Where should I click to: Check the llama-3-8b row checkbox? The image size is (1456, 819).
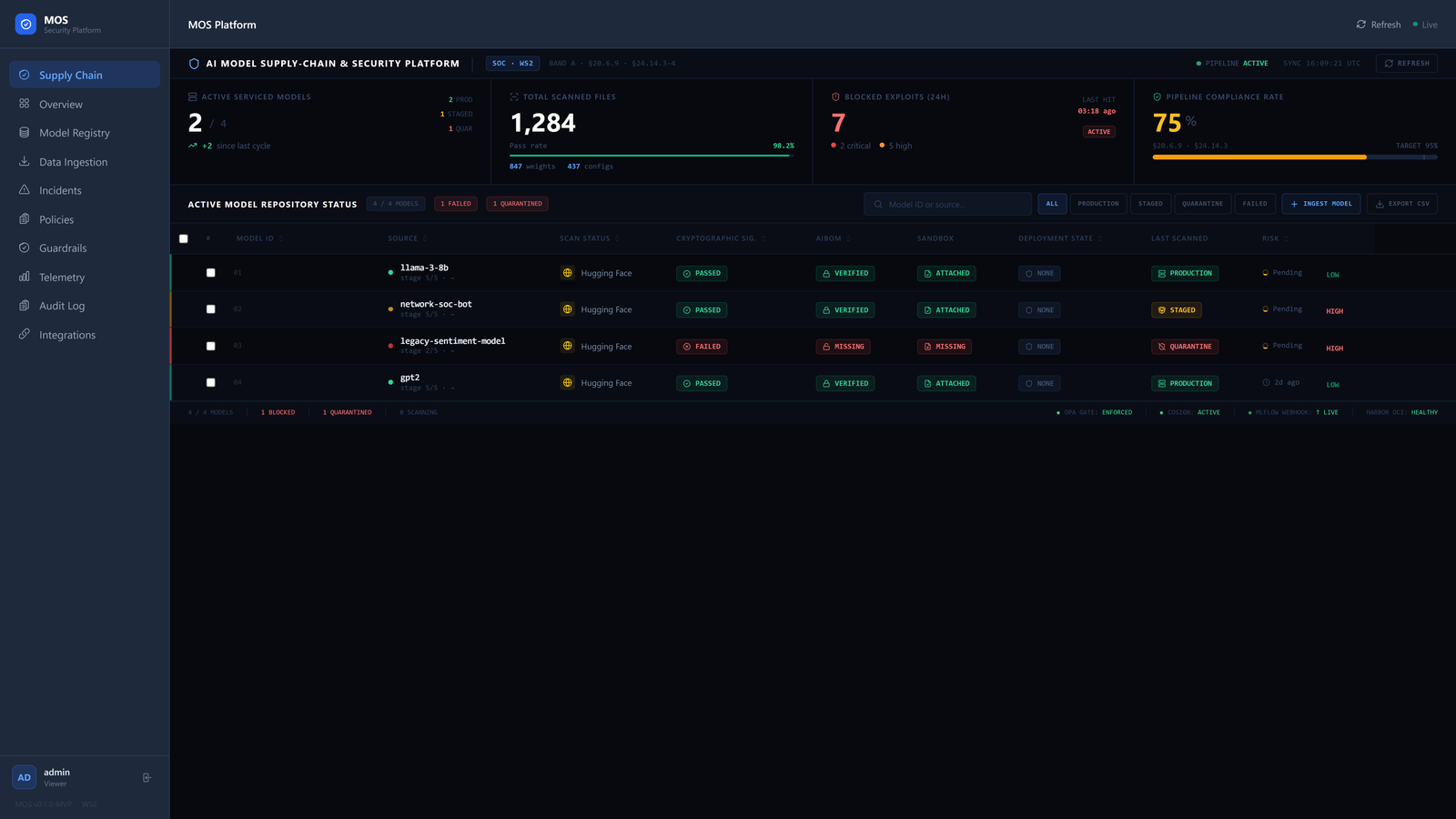211,273
